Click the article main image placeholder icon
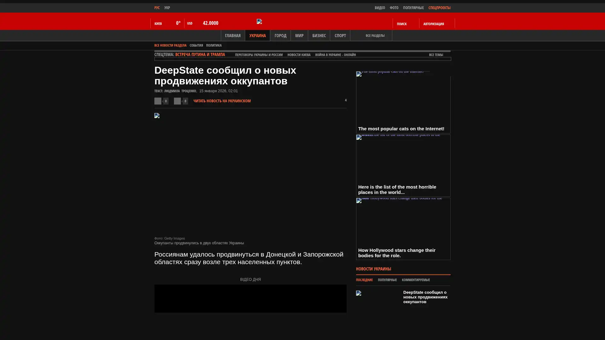 [x=157, y=116]
